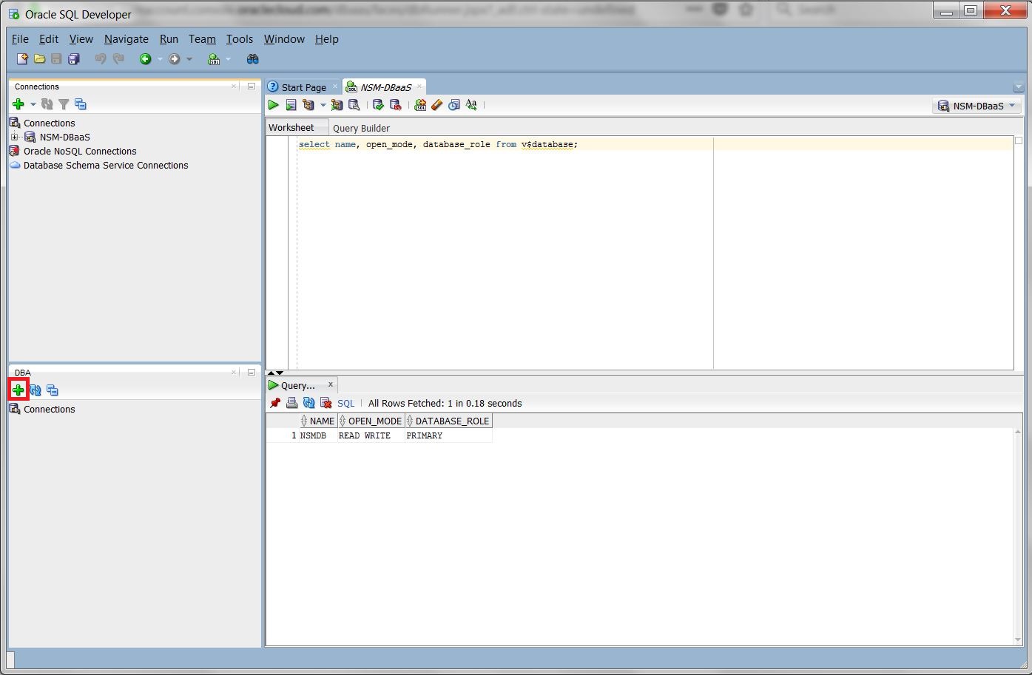Viewport: 1032px width, 675px height.
Task: Print the query results
Action: point(291,403)
